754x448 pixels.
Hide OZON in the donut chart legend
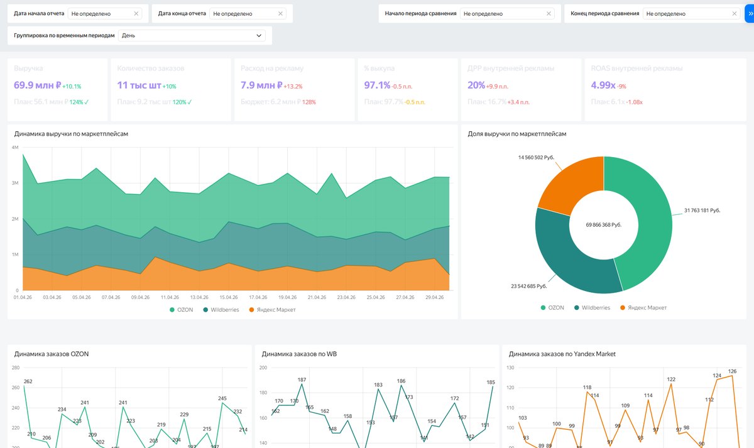(x=552, y=308)
